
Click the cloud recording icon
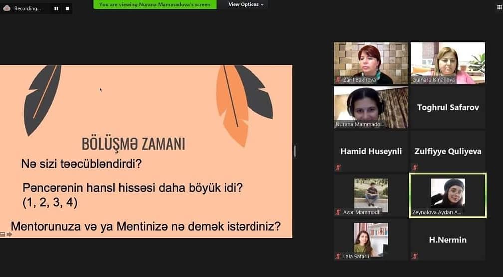click(x=7, y=8)
